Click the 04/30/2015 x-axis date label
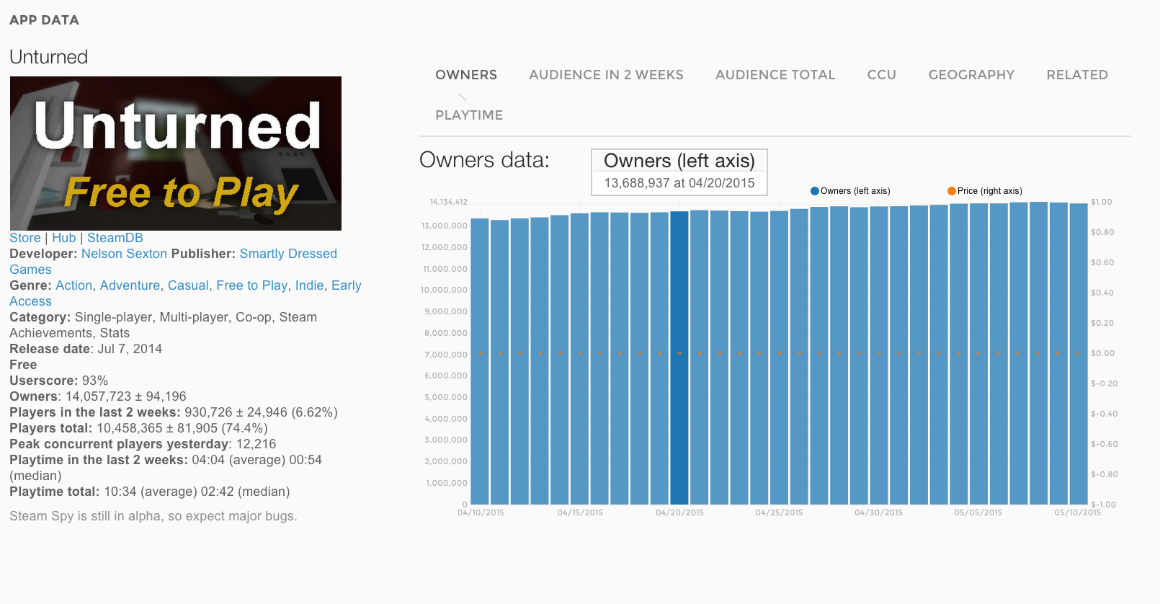1160x604 pixels. [x=878, y=512]
